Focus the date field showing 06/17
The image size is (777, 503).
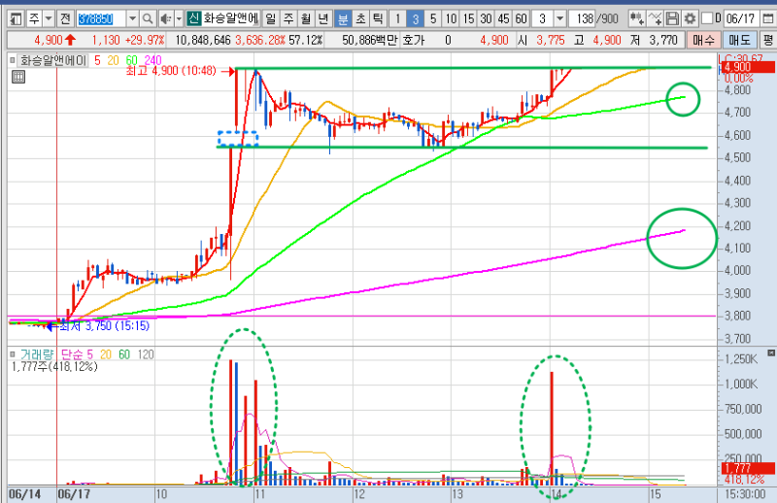pos(742,18)
